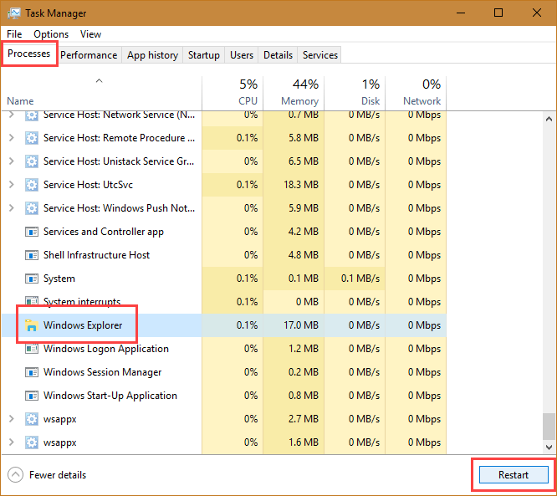Viewport: 557px width, 496px height.
Task: Select the System interrupts row
Action: coord(224,302)
